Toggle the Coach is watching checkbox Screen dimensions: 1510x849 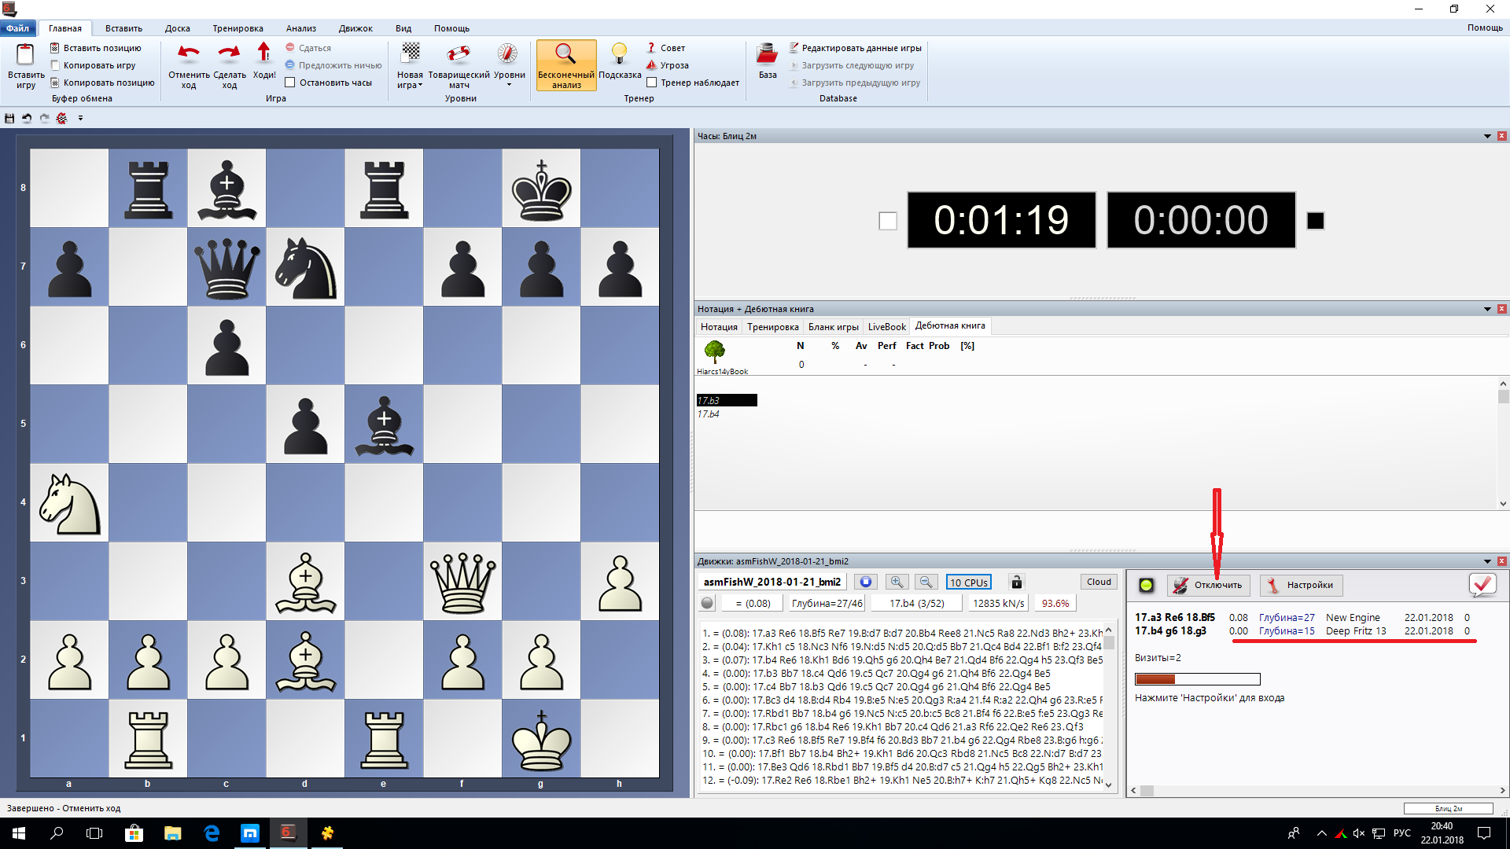pyautogui.click(x=651, y=83)
